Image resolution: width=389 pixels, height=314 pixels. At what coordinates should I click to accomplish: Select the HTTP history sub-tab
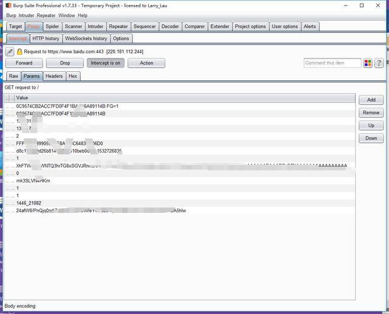(x=46, y=38)
